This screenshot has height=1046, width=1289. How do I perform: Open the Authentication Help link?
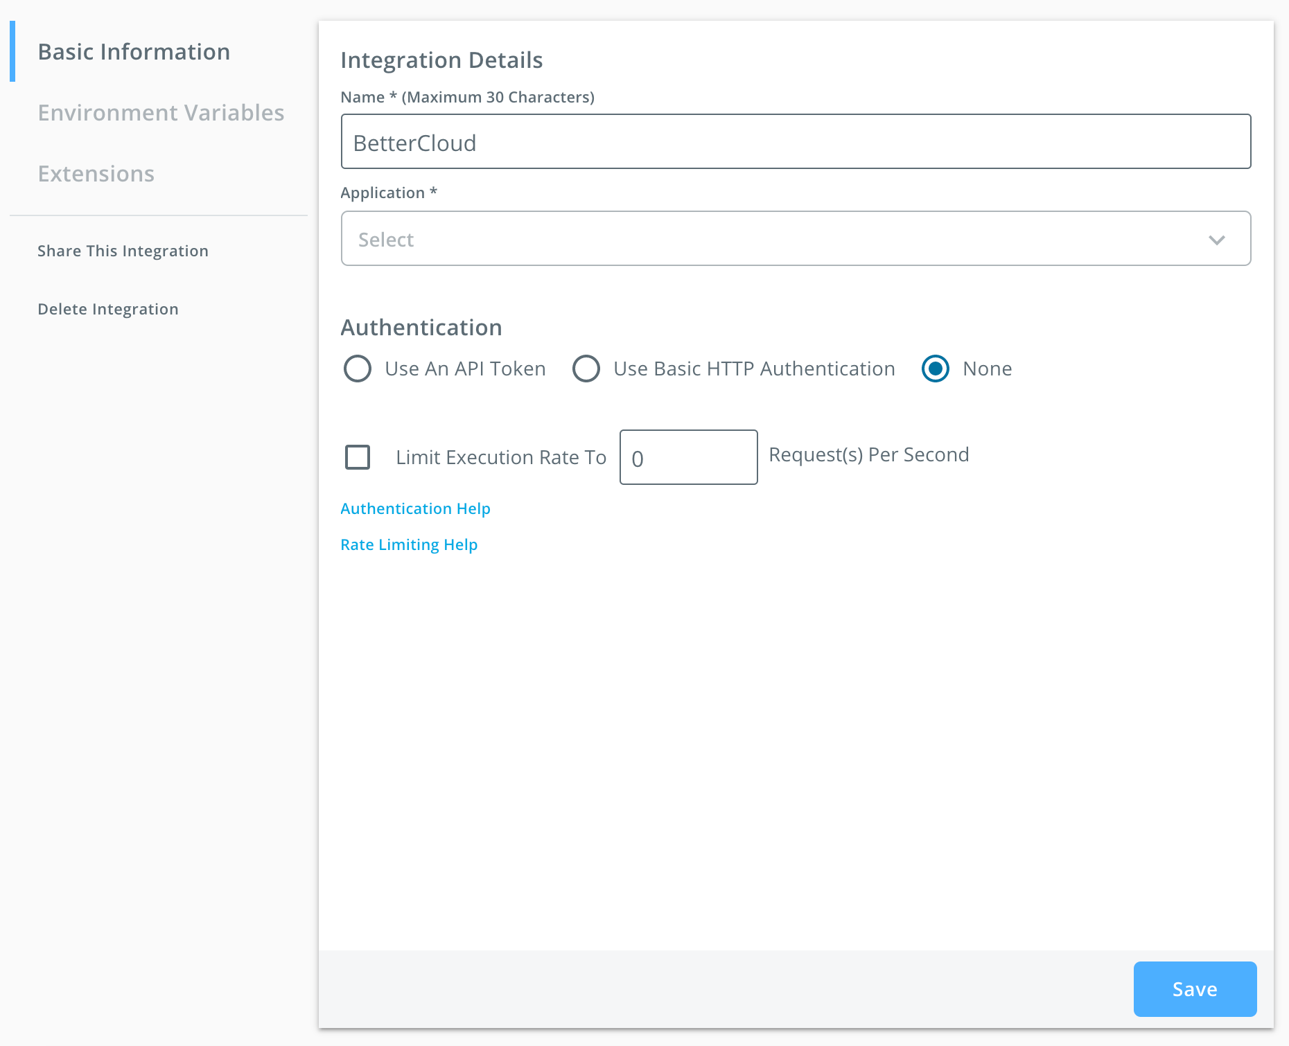pos(414,508)
